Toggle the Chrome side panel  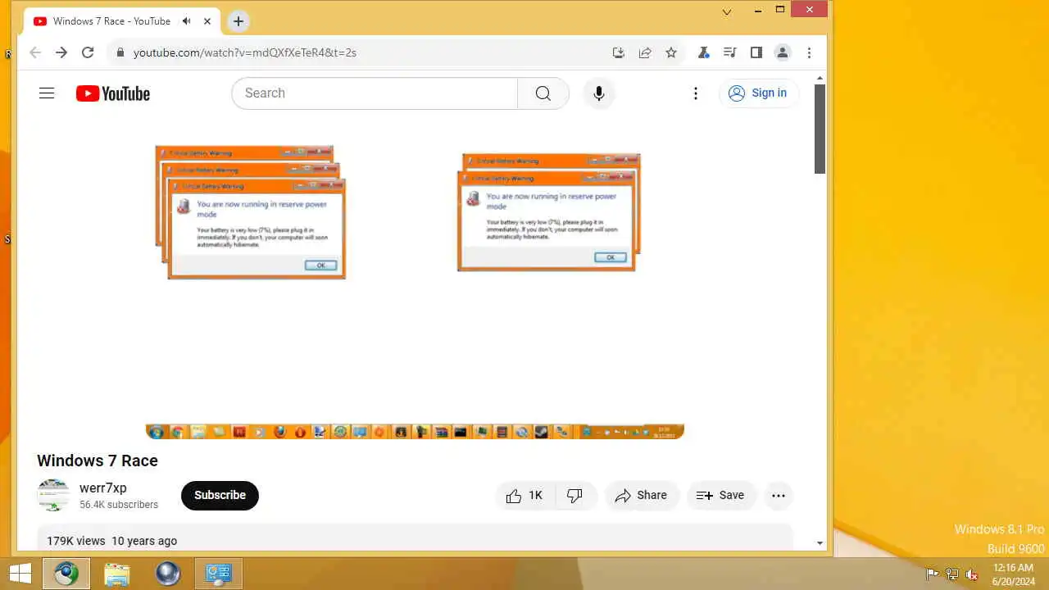point(756,52)
